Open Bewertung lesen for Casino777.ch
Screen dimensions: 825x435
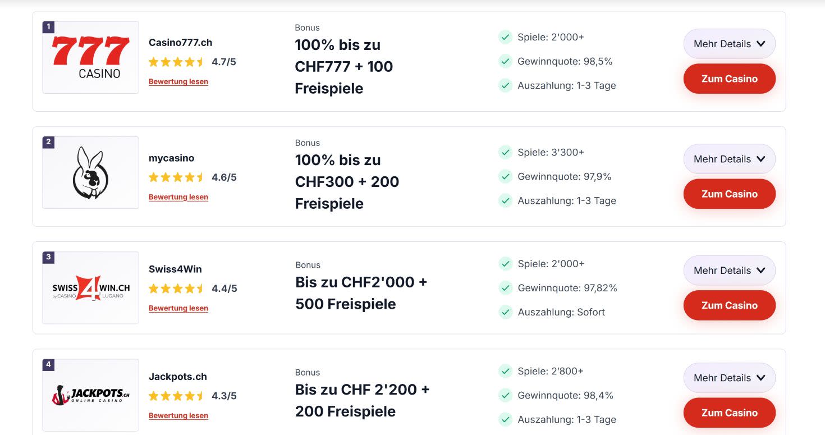[178, 81]
